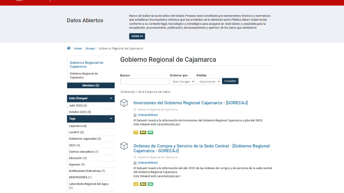Go to Groups in the breadcrumb
This screenshot has height=193, width=344.
tap(90, 48)
